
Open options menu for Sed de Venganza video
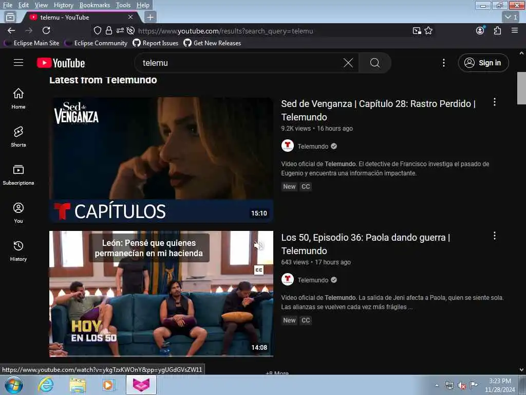[x=495, y=102]
